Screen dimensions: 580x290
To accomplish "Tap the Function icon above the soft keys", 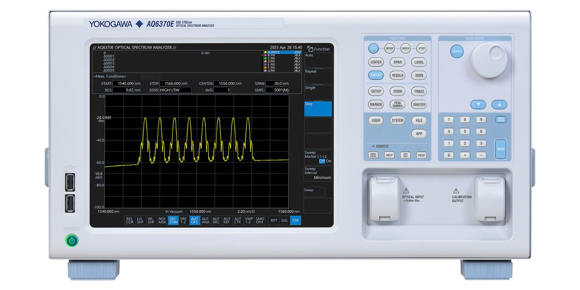I will (x=310, y=49).
